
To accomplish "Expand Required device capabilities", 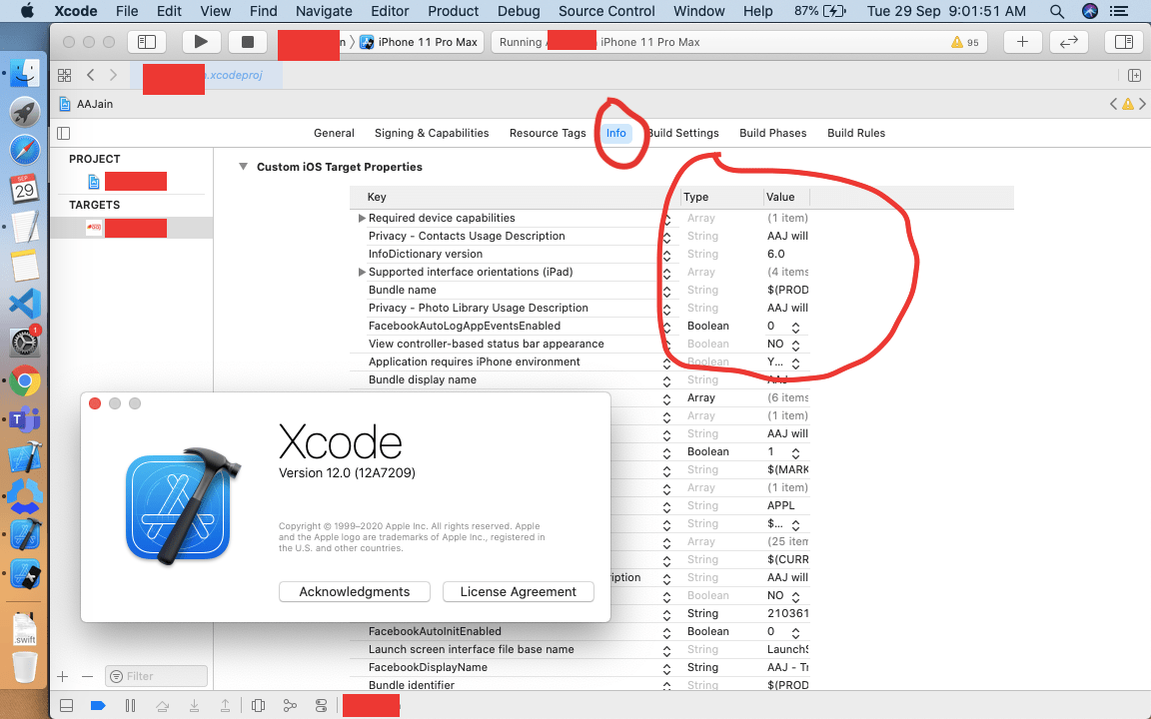I will [x=362, y=218].
